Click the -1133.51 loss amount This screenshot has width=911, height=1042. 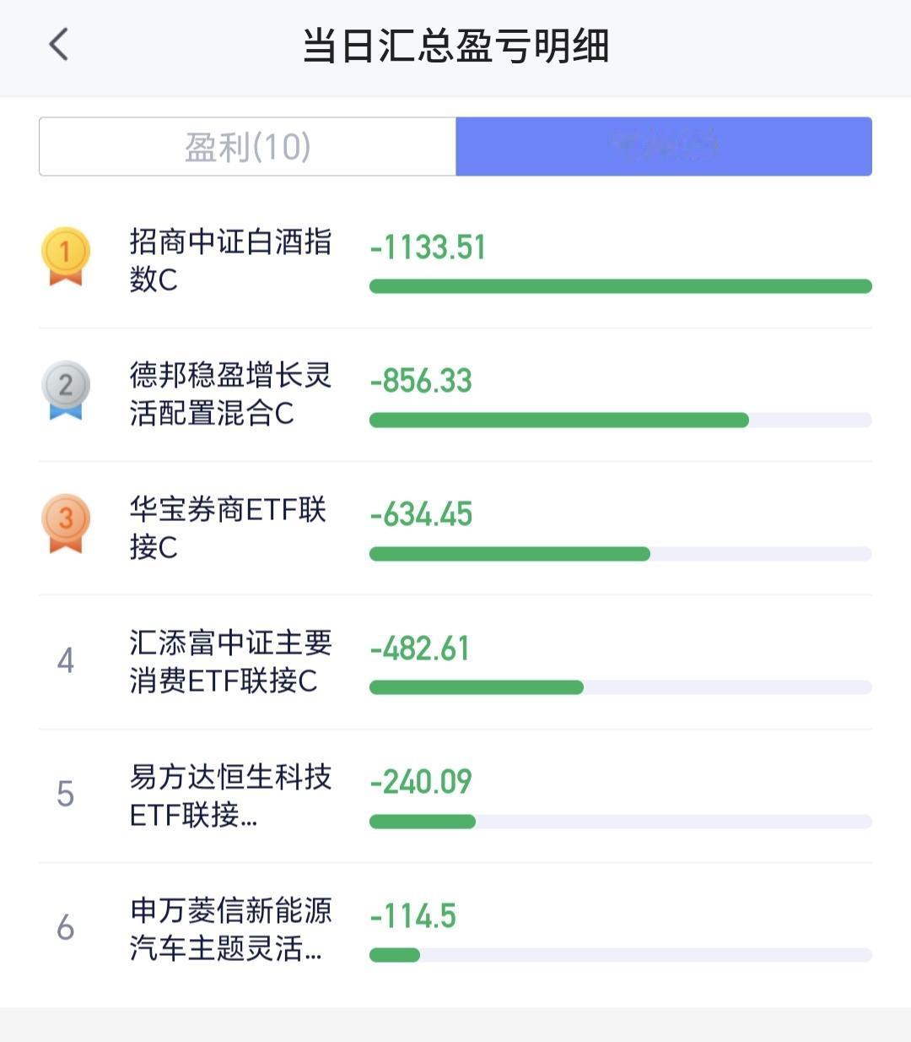point(428,247)
